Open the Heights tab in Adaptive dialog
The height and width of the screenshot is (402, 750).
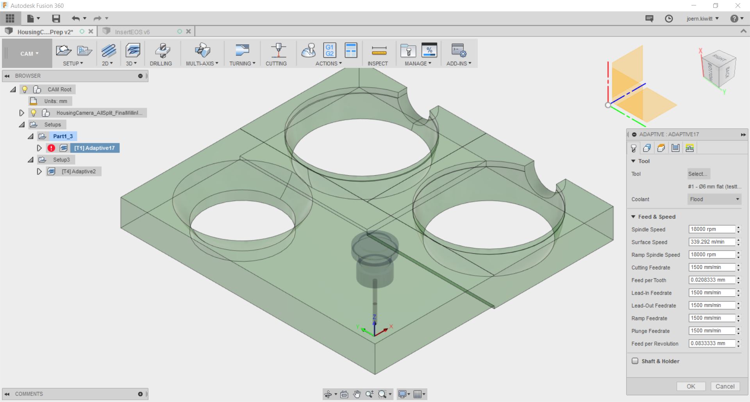pos(661,148)
